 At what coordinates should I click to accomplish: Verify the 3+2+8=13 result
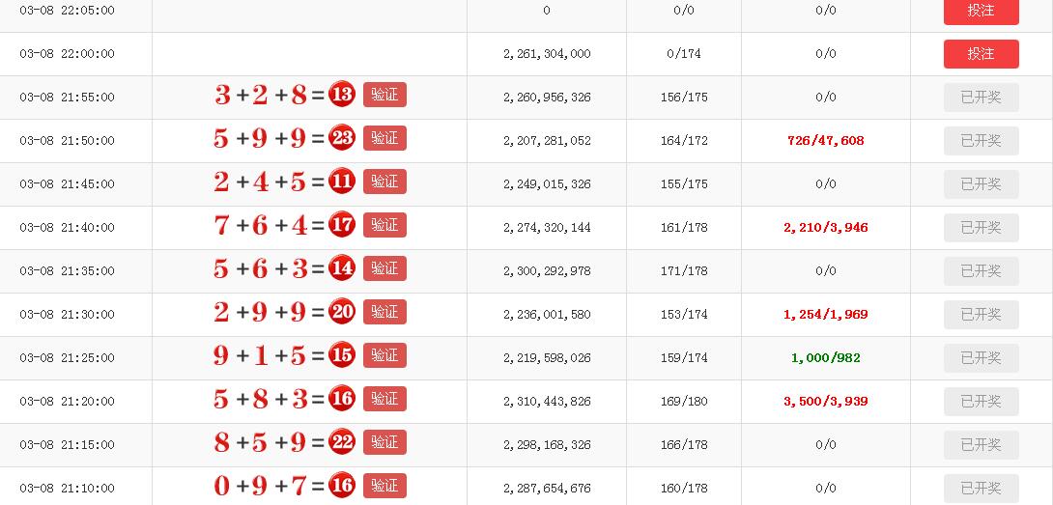[x=384, y=95]
